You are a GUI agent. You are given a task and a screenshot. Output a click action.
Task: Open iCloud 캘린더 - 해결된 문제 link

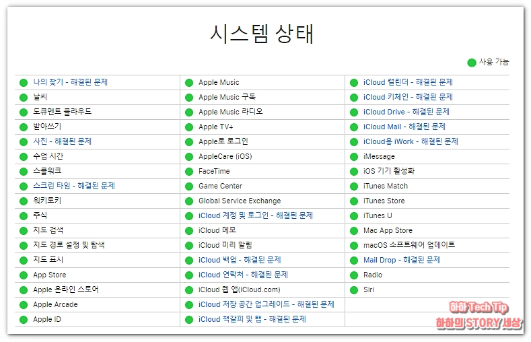coord(408,82)
